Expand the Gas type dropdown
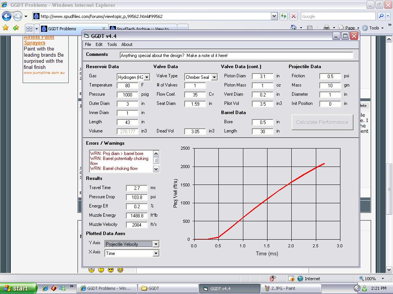Image resolution: width=393 pixels, height=294 pixels. tap(147, 77)
